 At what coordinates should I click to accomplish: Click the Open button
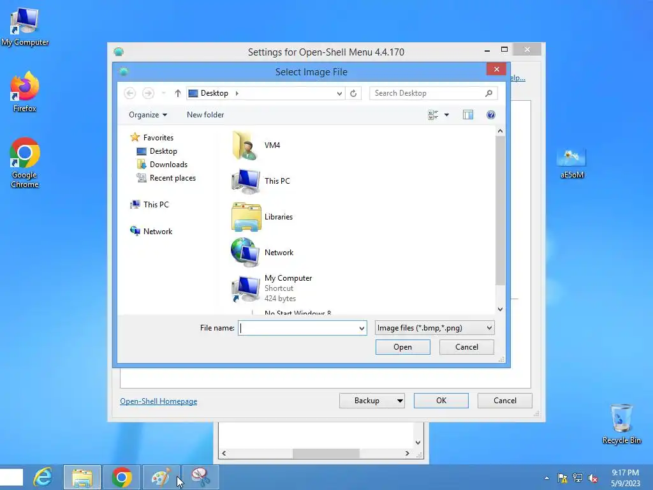pos(403,347)
